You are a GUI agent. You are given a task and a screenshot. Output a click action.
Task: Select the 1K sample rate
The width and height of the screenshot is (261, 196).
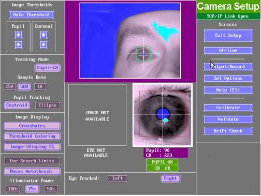click(40, 86)
